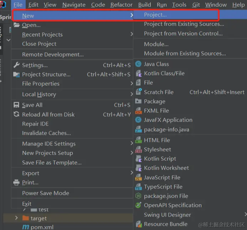
Task: Expand the Local History submenu arrow
Action: click(132, 94)
